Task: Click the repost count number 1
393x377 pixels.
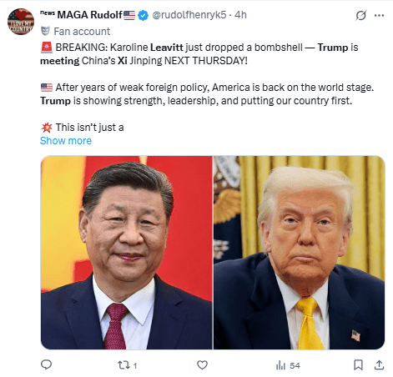Action: tap(135, 365)
